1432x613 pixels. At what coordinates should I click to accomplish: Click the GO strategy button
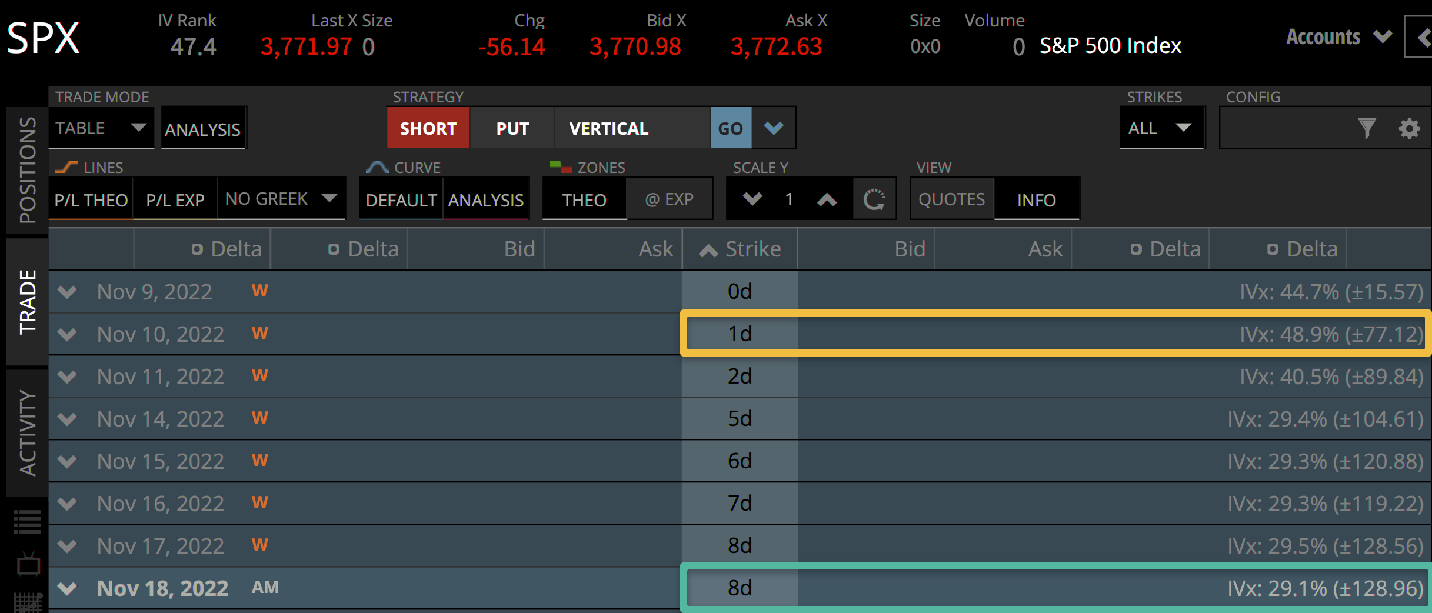[x=730, y=128]
